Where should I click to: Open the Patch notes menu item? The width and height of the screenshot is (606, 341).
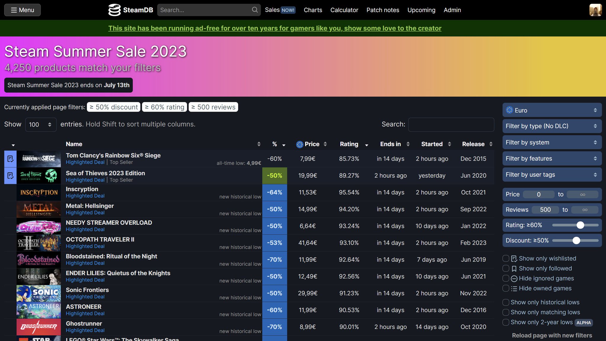[383, 9]
